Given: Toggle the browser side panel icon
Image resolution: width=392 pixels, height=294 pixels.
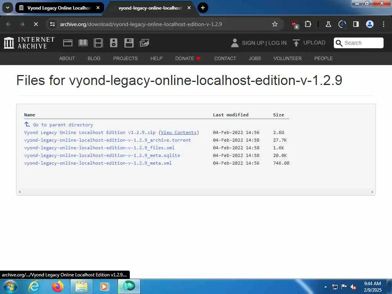Looking at the screenshot, I should 356,24.
